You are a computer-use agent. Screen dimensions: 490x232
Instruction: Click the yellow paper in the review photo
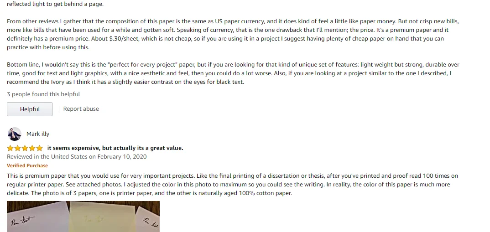tap(100, 218)
